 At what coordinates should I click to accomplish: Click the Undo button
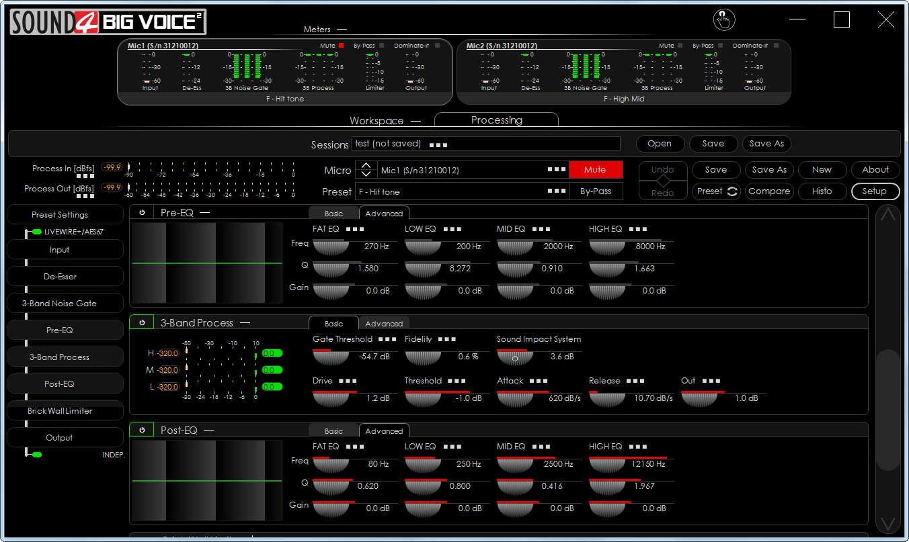662,170
